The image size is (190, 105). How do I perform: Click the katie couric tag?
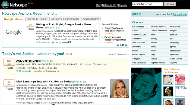pyautogui.click(x=65, y=103)
